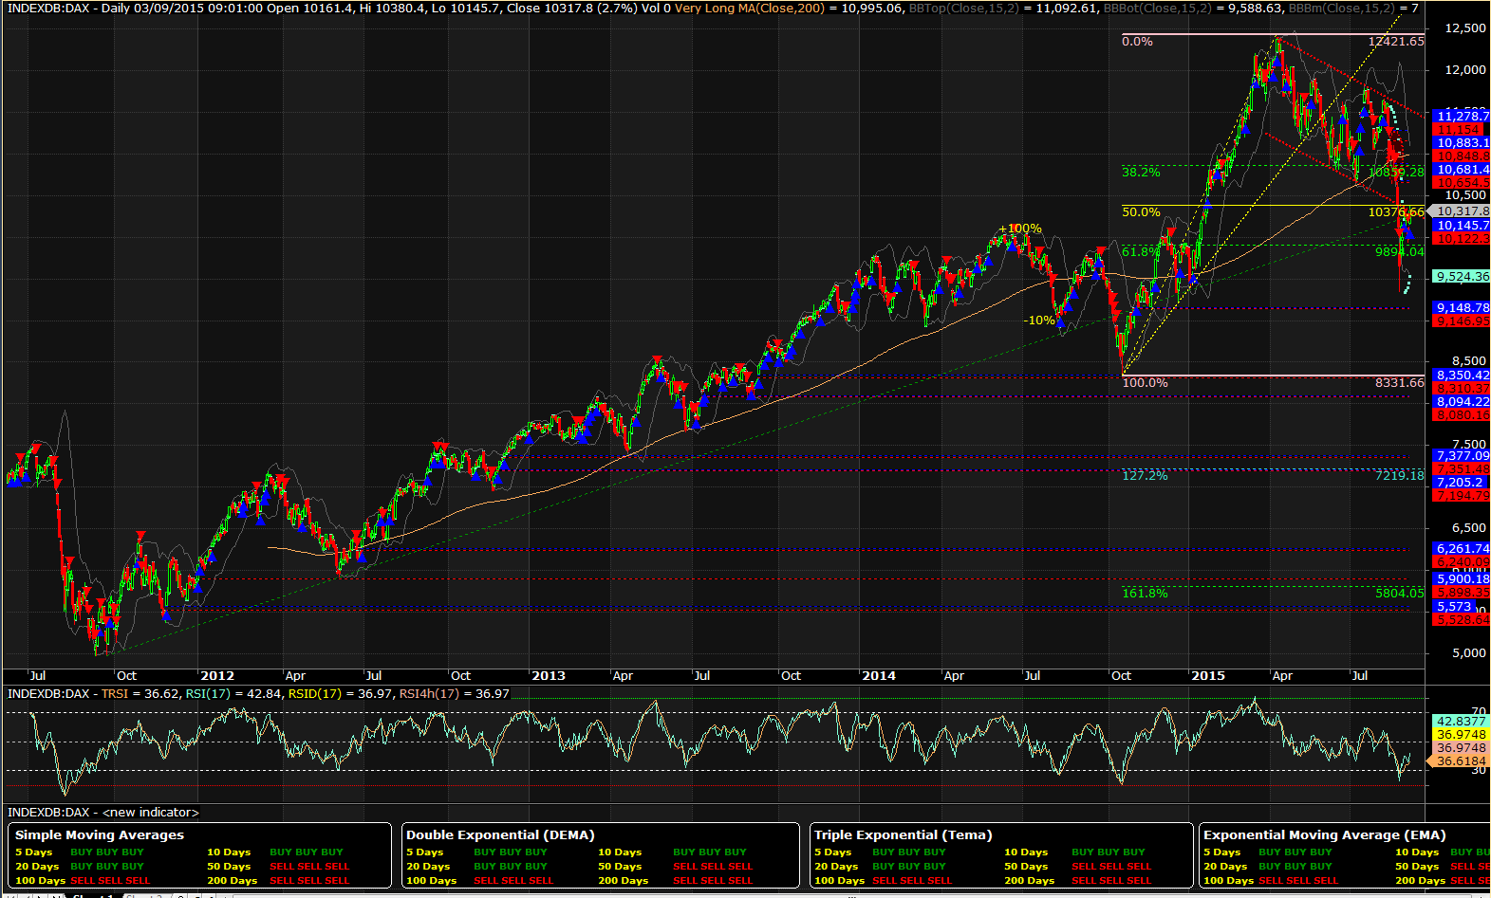Click the 36.6184 RSI value tag

[x=1462, y=761]
